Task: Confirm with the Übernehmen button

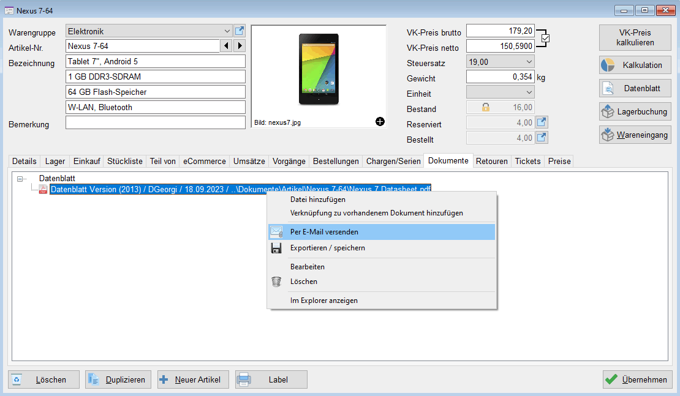Action: pyautogui.click(x=638, y=379)
